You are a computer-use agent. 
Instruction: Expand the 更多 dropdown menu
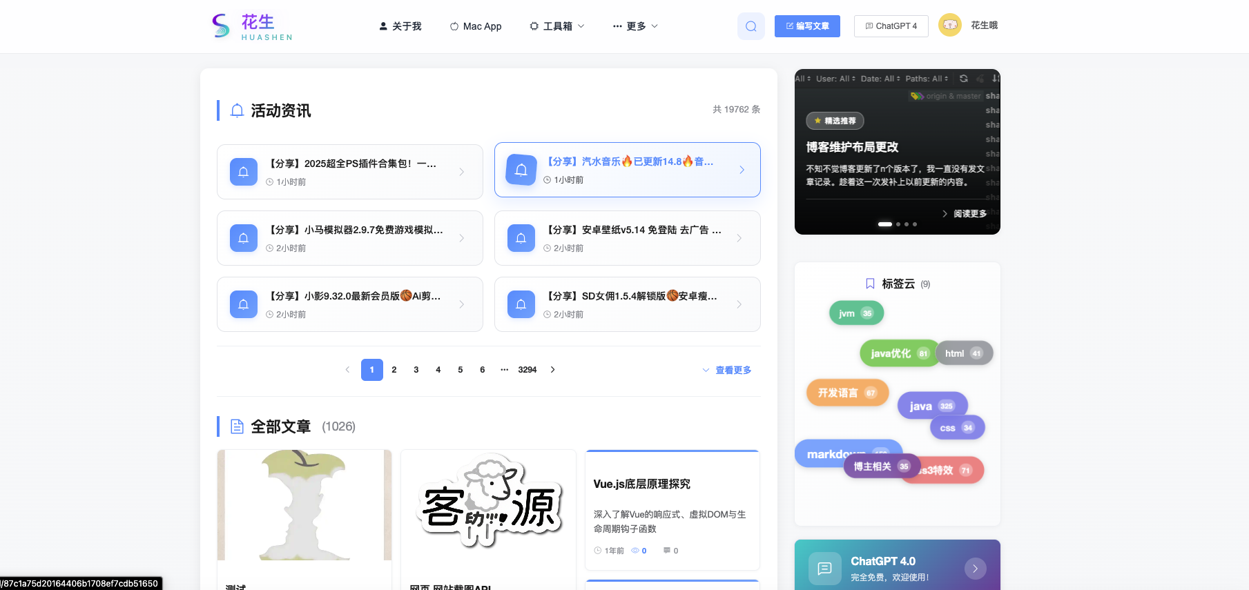pos(635,26)
